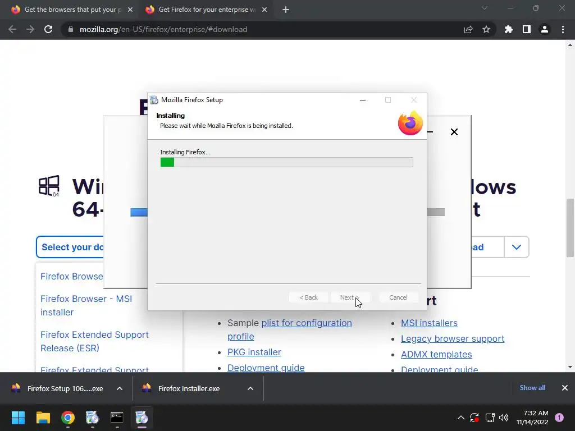This screenshot has height=431, width=575.
Task: Open the Chrome extensions puzzle icon
Action: [x=509, y=29]
